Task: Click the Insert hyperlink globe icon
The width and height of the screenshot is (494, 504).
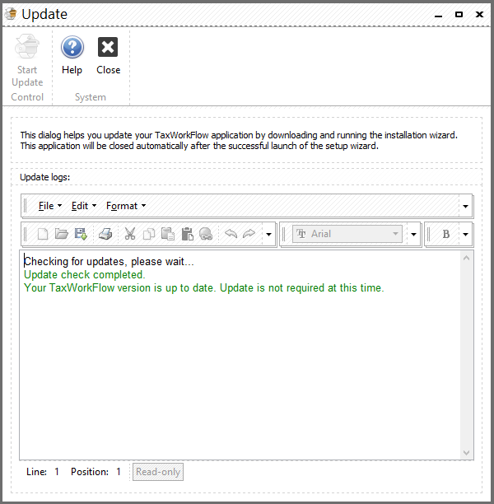Action: 206,234
